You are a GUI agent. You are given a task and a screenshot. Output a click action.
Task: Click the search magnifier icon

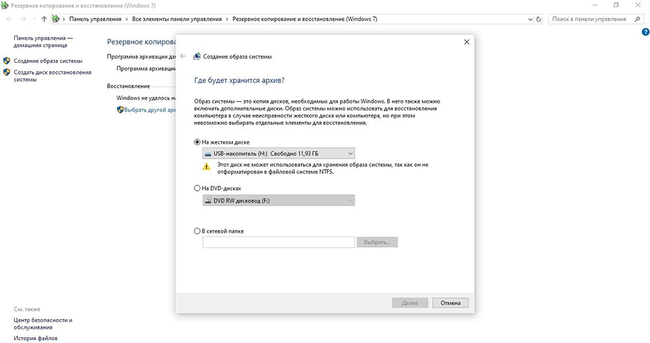(x=642, y=19)
